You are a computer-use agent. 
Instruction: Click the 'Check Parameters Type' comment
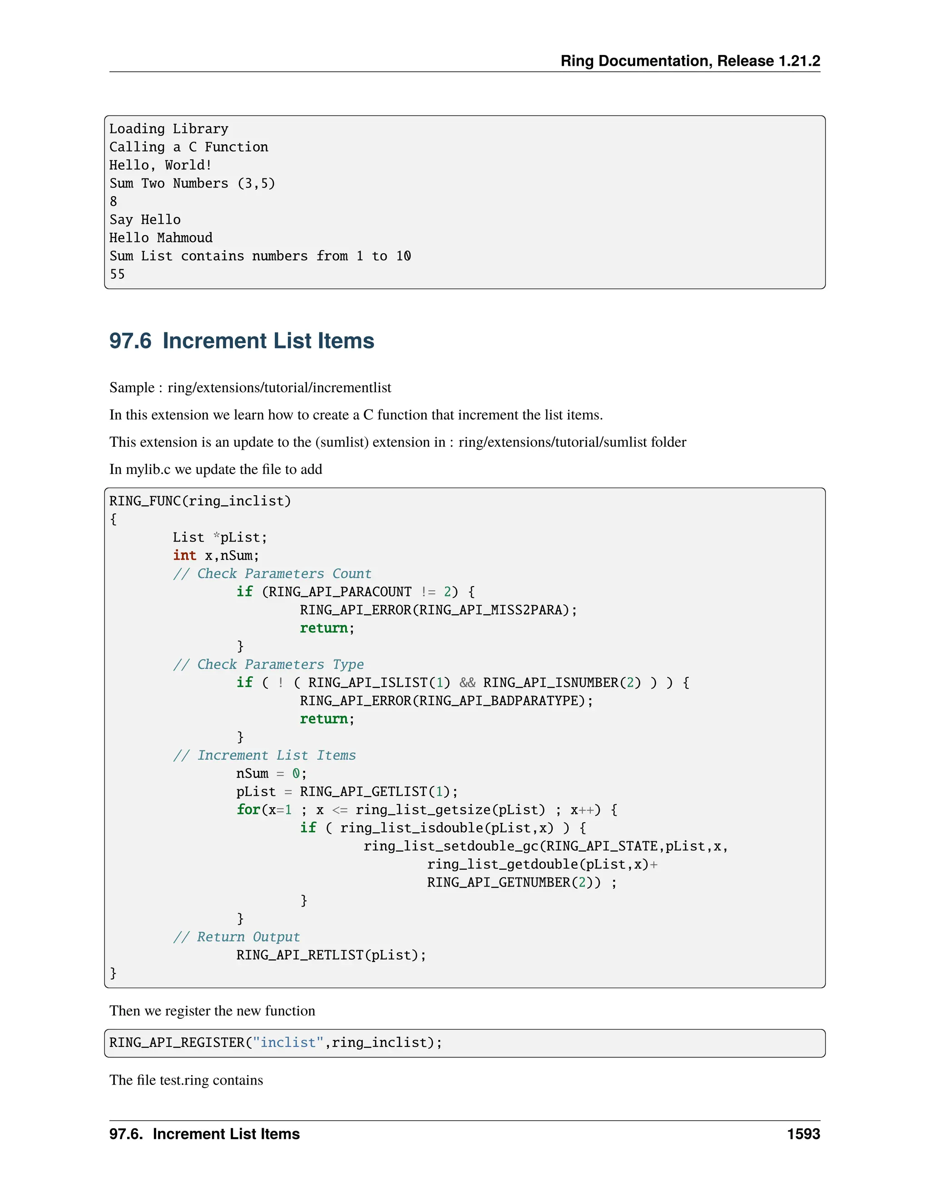268,664
